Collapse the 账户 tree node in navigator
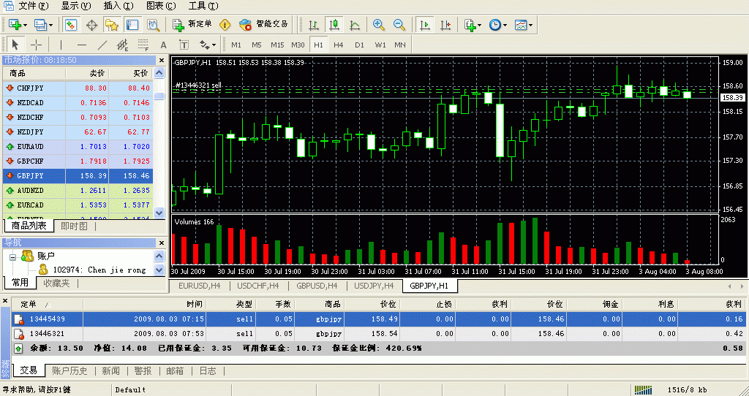Screen dimensions: 749x396 tap(12, 256)
